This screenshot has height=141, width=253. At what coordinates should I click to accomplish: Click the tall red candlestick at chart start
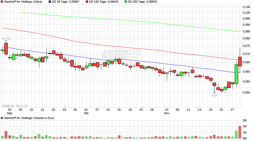pyautogui.click(x=6, y=49)
